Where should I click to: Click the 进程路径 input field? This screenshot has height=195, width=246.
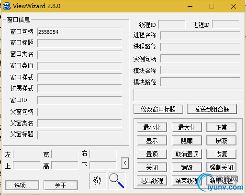pyautogui.click(x=200, y=47)
